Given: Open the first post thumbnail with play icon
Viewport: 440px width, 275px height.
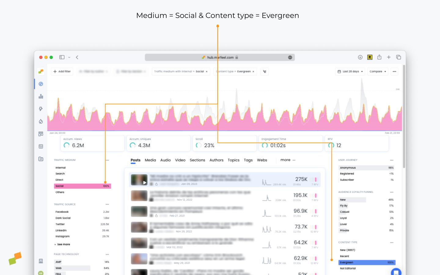Looking at the screenshot, I should (x=139, y=179).
